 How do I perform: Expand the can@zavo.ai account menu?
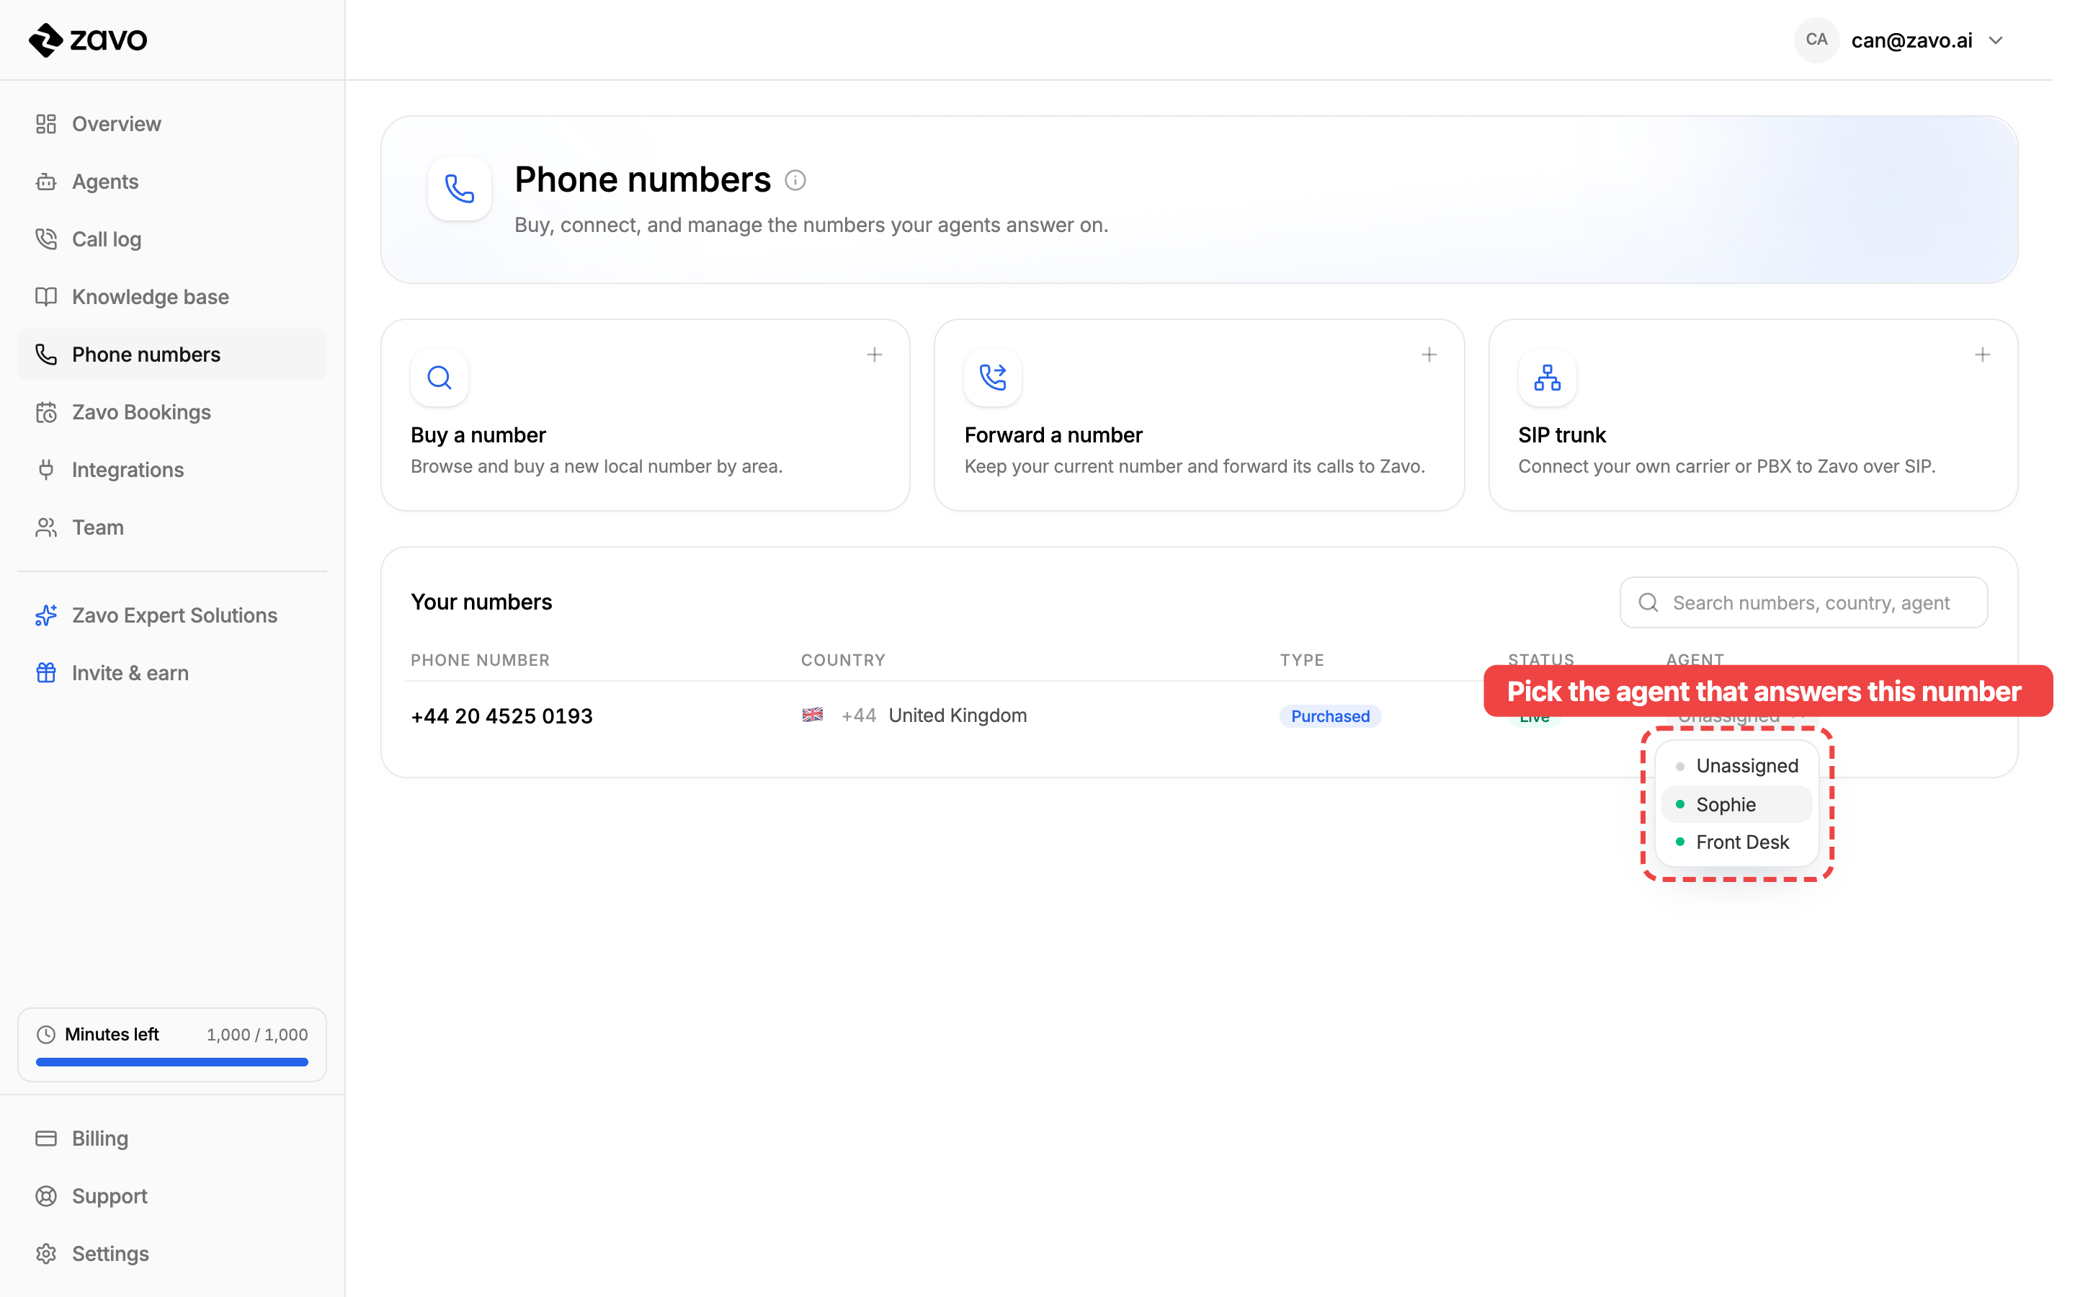1898,40
